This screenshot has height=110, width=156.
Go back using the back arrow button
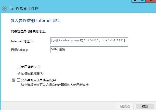coord(5,8)
